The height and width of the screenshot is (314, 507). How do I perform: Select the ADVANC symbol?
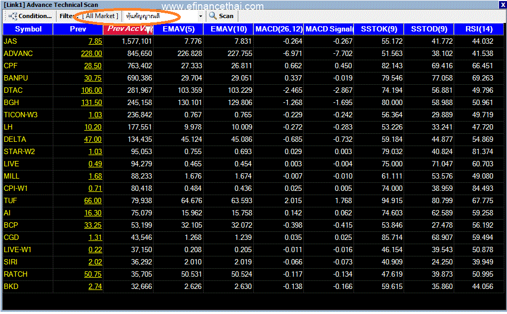point(18,54)
